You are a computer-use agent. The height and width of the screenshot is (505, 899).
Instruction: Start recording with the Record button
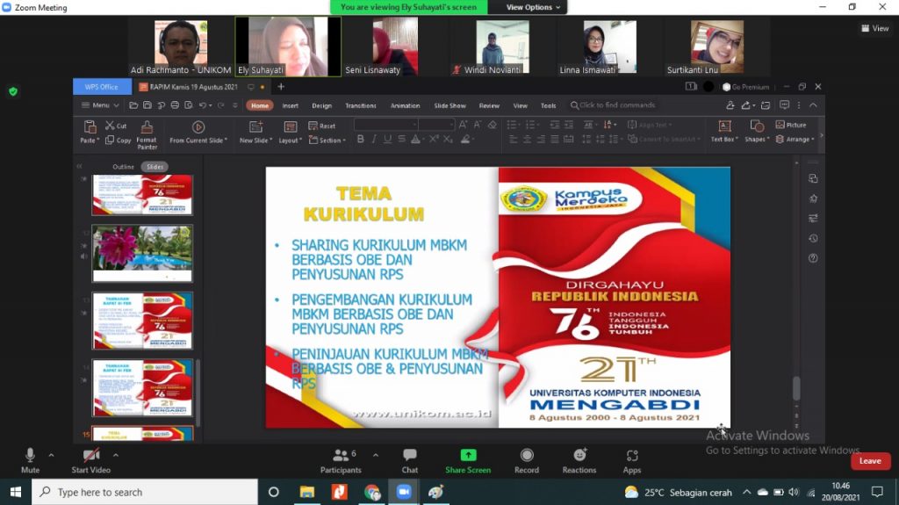click(x=527, y=461)
